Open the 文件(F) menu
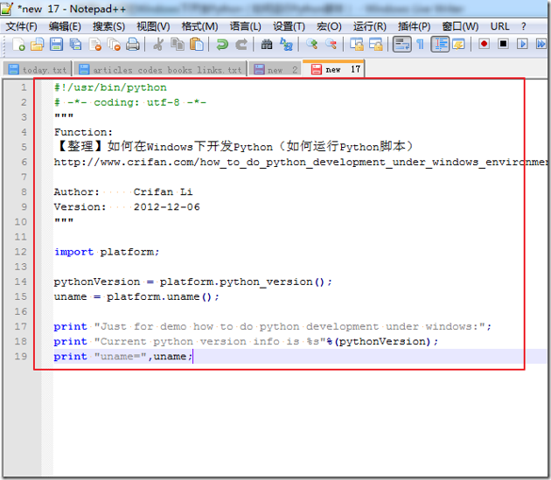 [x=22, y=27]
